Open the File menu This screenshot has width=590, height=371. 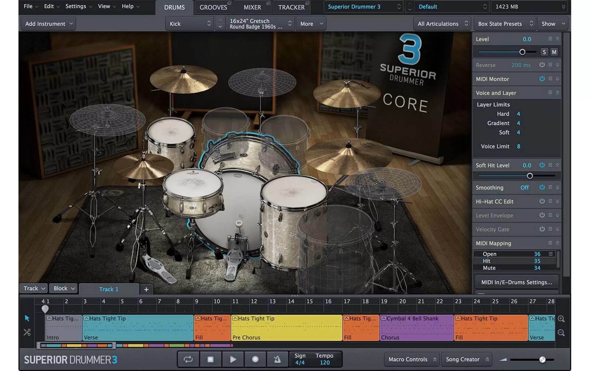[31, 6]
